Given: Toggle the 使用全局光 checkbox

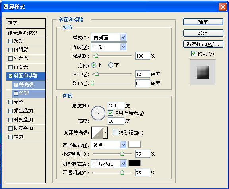Looking at the screenshot, I should (x=110, y=113).
